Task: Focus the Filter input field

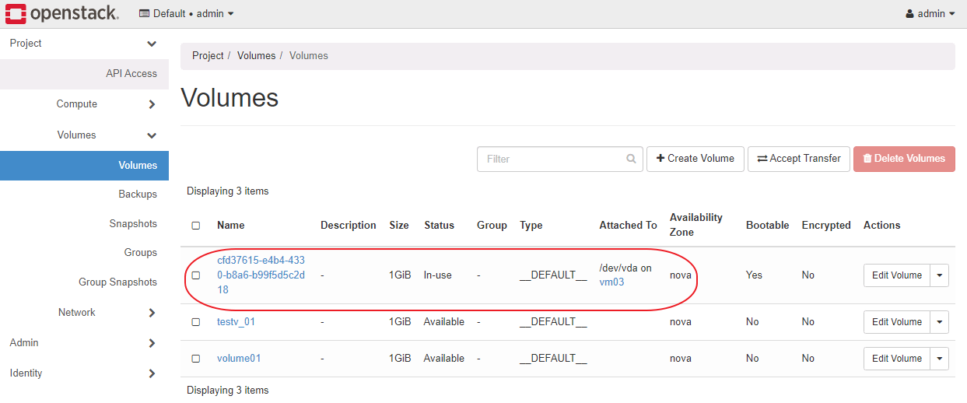Action: click(x=552, y=159)
